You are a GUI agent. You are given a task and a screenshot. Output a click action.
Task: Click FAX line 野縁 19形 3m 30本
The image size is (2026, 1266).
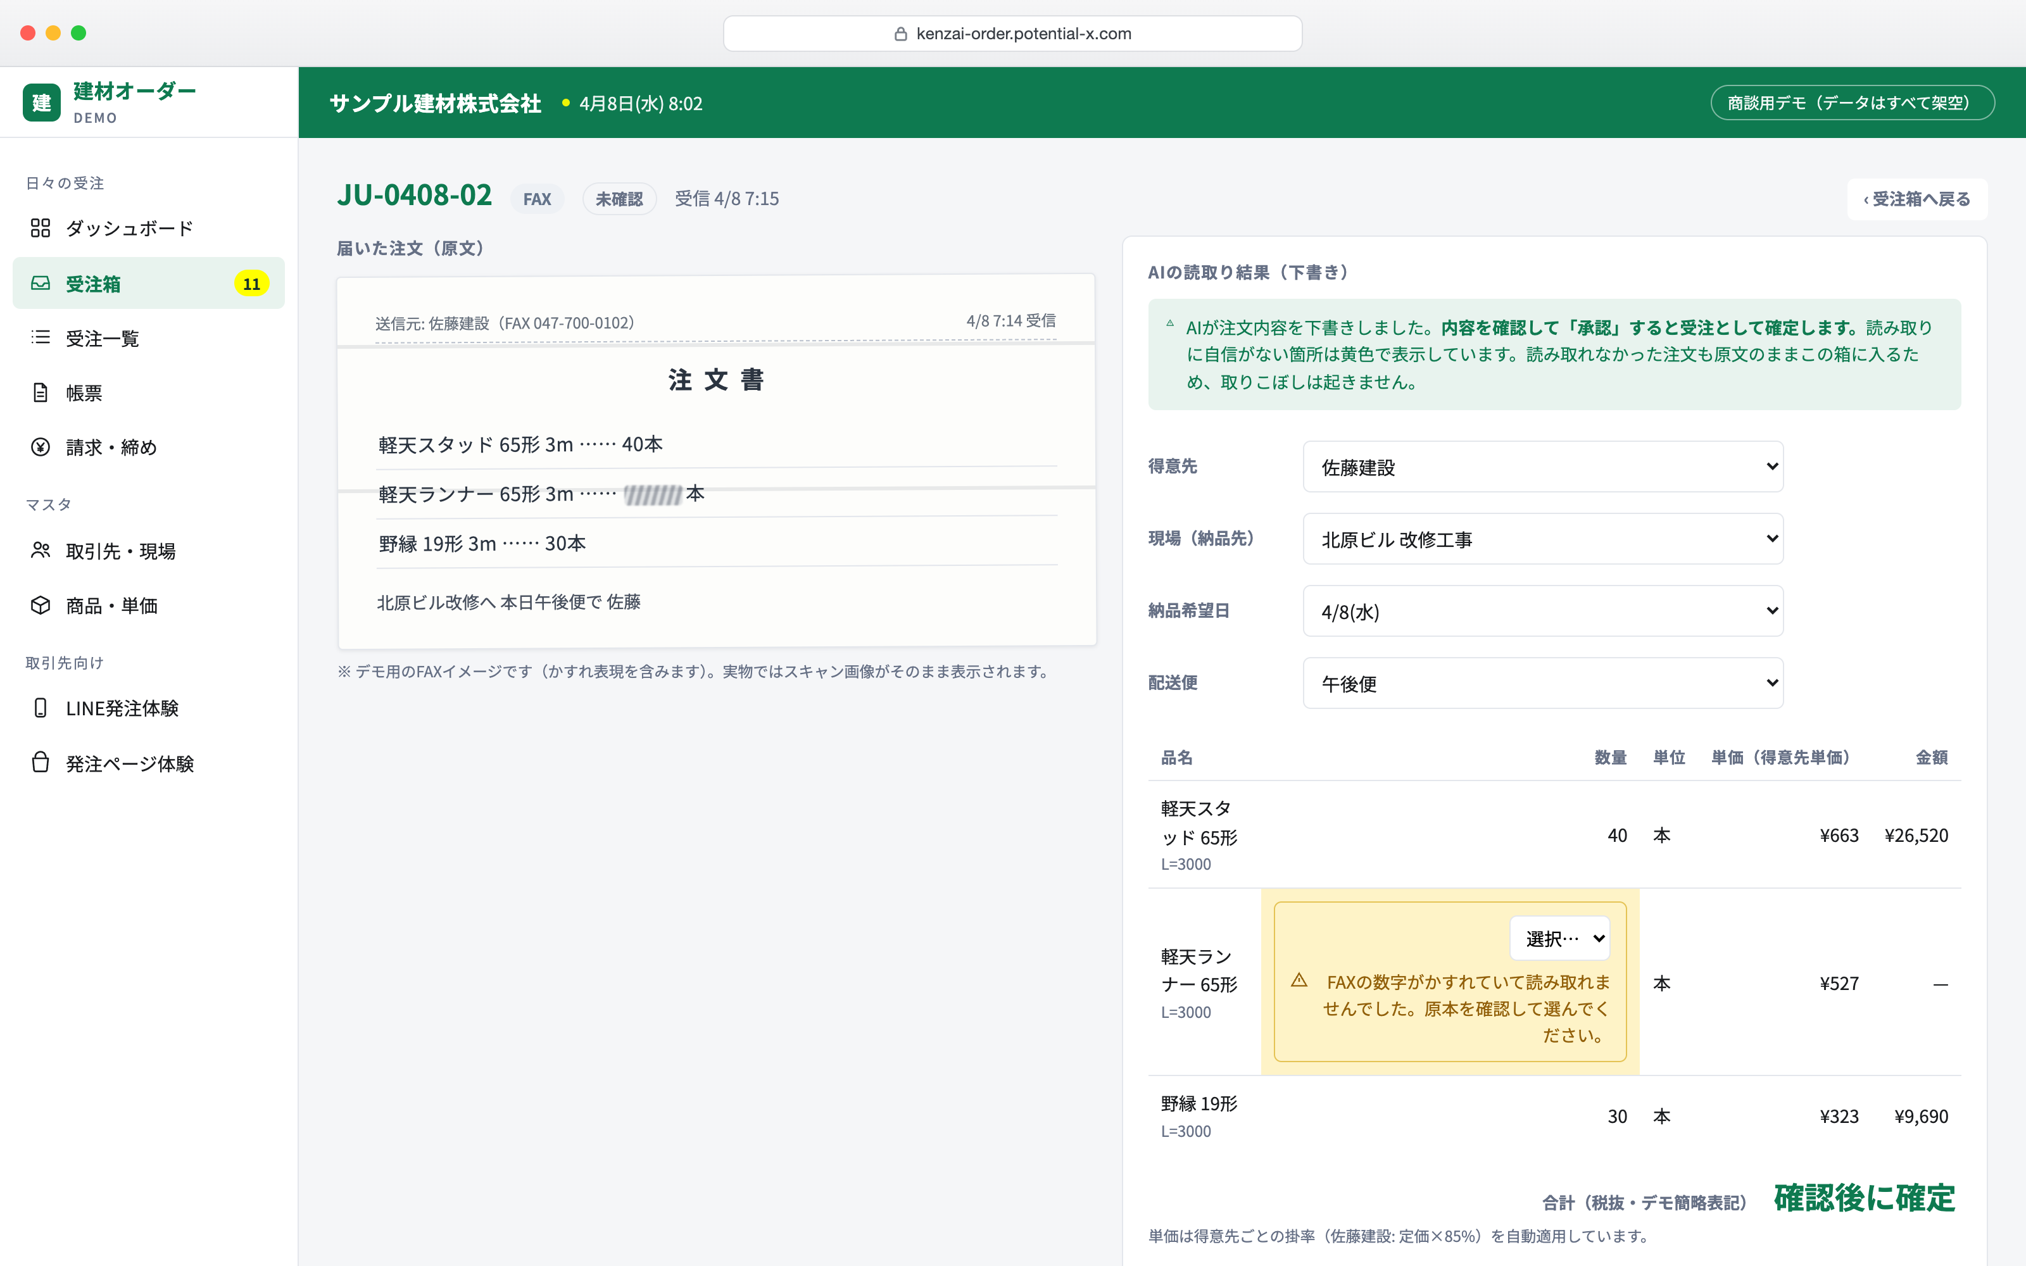point(482,543)
